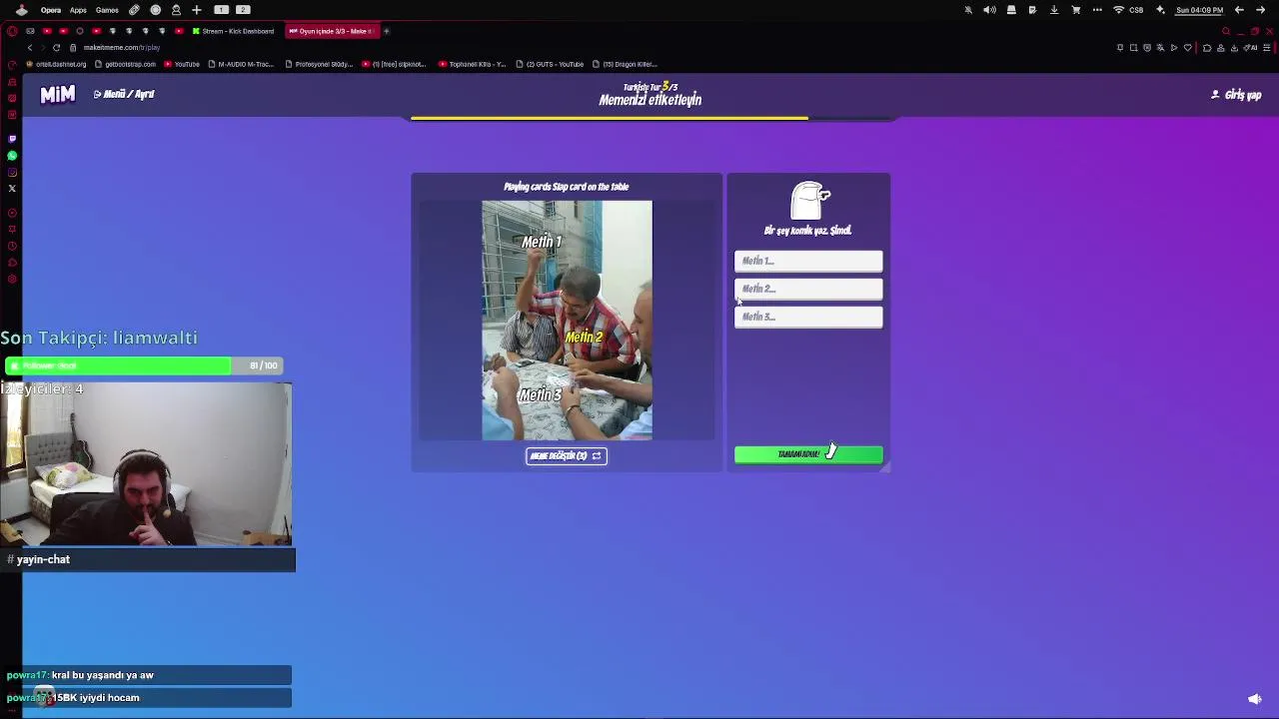Switch to workspace 2

(243, 10)
